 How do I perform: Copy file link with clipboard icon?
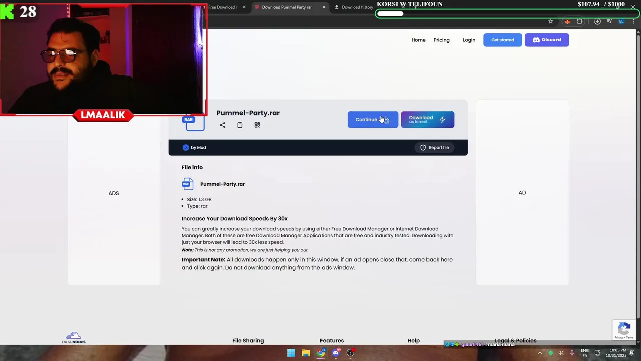(240, 125)
